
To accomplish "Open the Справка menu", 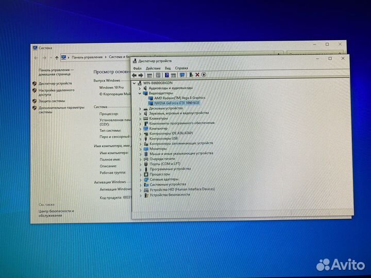I will point(181,68).
